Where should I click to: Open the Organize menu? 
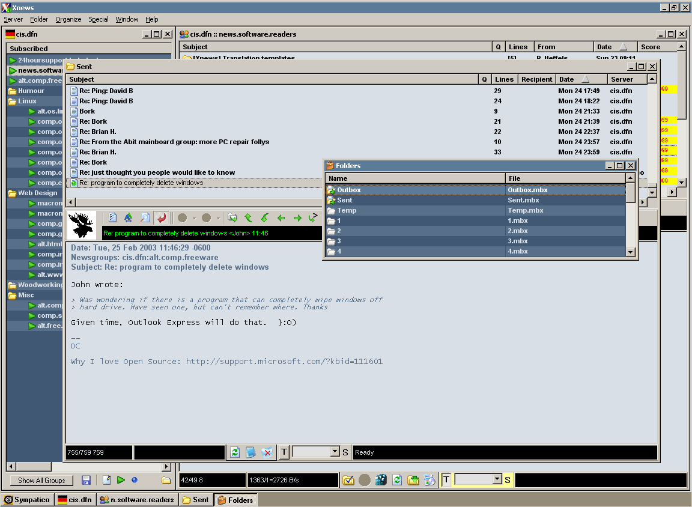pos(68,19)
